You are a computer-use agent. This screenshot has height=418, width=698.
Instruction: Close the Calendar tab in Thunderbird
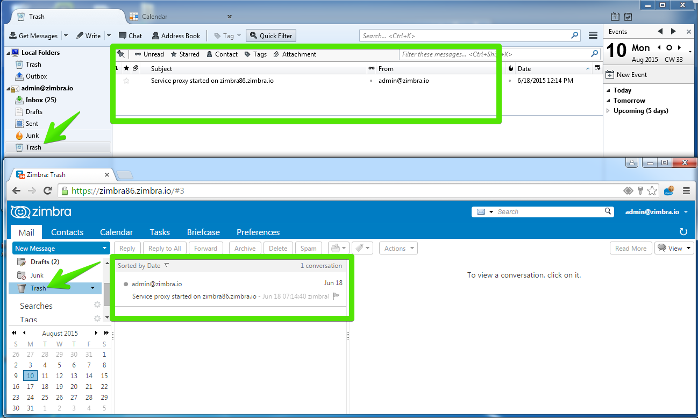tap(230, 17)
